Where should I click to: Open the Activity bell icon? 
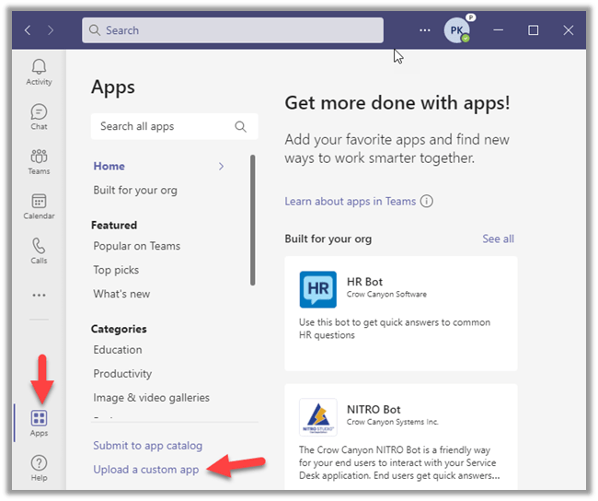(x=39, y=72)
